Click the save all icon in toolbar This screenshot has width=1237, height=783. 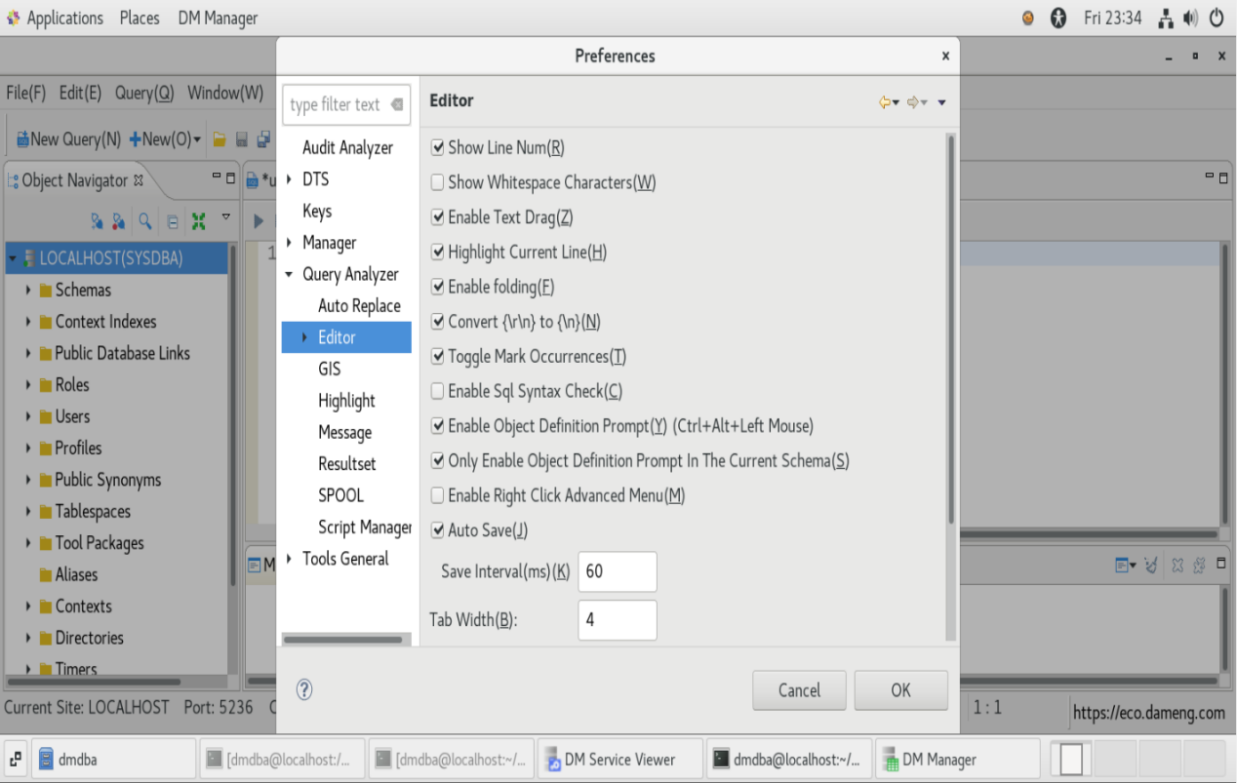click(x=263, y=139)
